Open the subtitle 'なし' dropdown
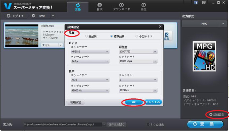This screenshot has height=131, width=229. point(52,45)
